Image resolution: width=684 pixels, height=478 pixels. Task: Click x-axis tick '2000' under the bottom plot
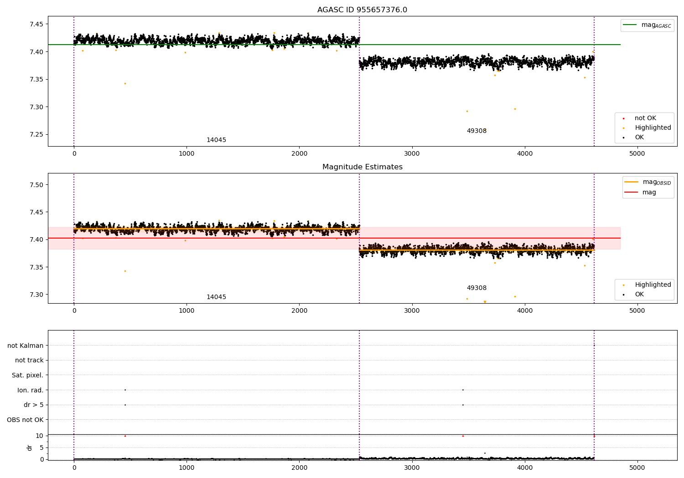300,468
